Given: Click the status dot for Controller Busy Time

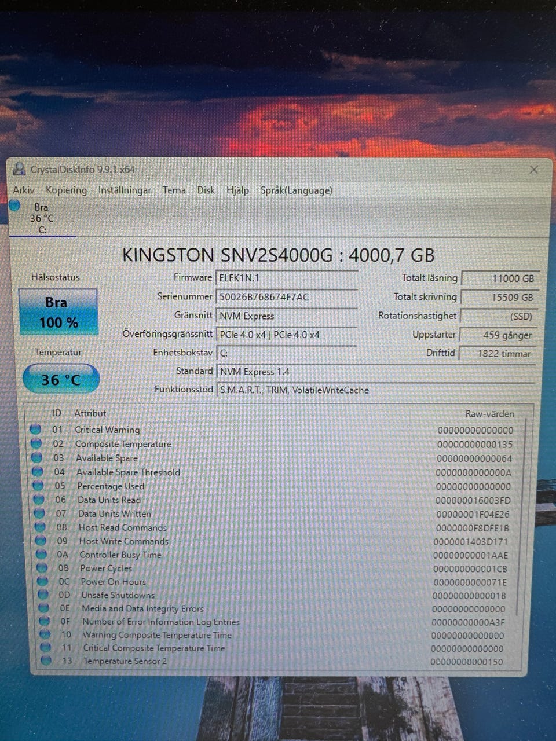Looking at the screenshot, I should [x=42, y=554].
